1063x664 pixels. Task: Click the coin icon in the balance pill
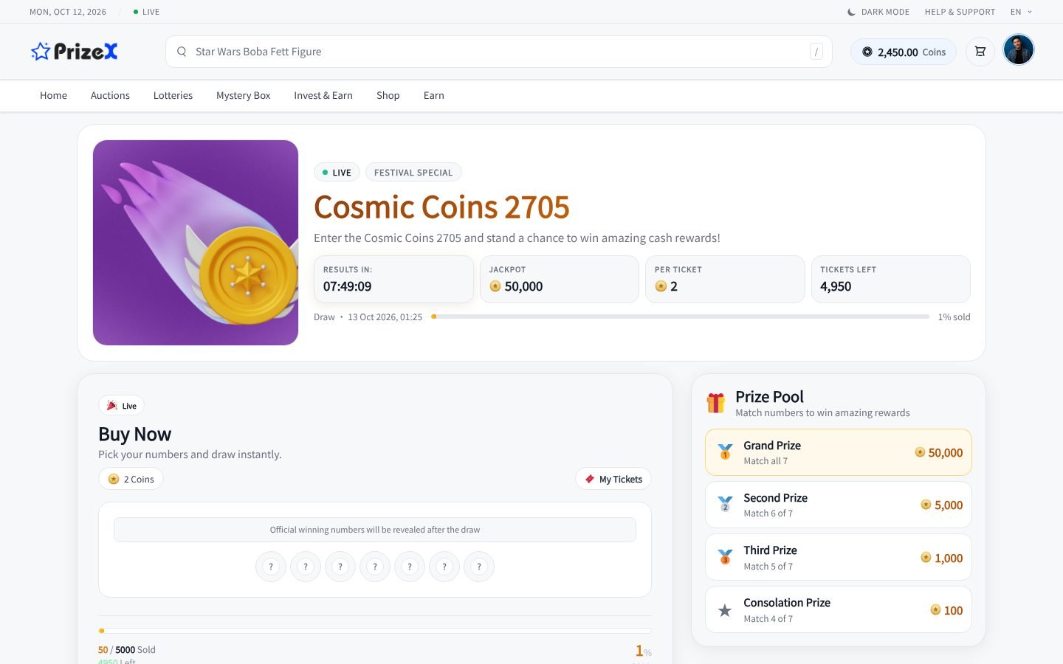867,52
